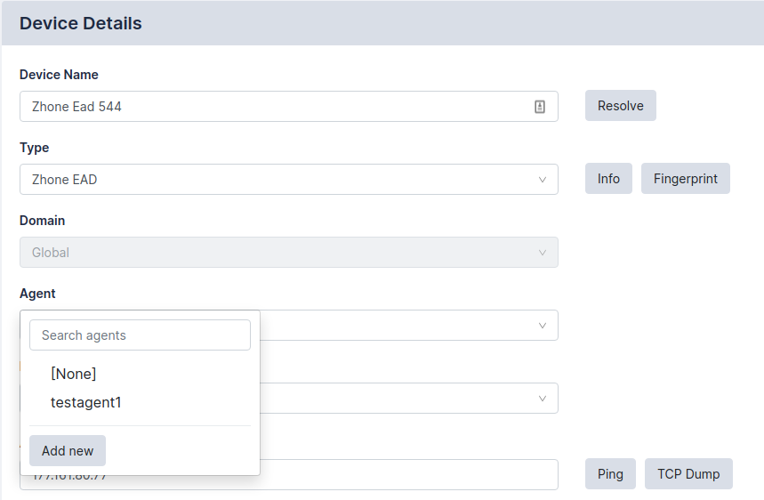Image resolution: width=764 pixels, height=500 pixels.
Task: Click the Type dropdown chevron arrow
Action: coord(543,180)
